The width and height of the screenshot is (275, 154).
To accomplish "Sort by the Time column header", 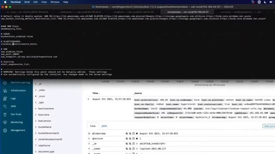I will click(96, 93).
